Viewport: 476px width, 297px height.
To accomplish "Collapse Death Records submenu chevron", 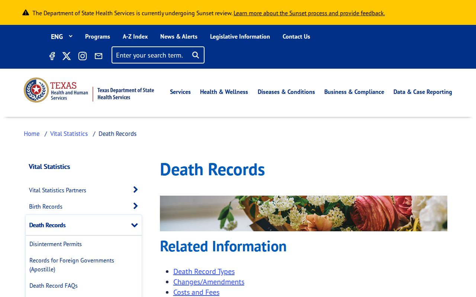I will click(x=135, y=225).
